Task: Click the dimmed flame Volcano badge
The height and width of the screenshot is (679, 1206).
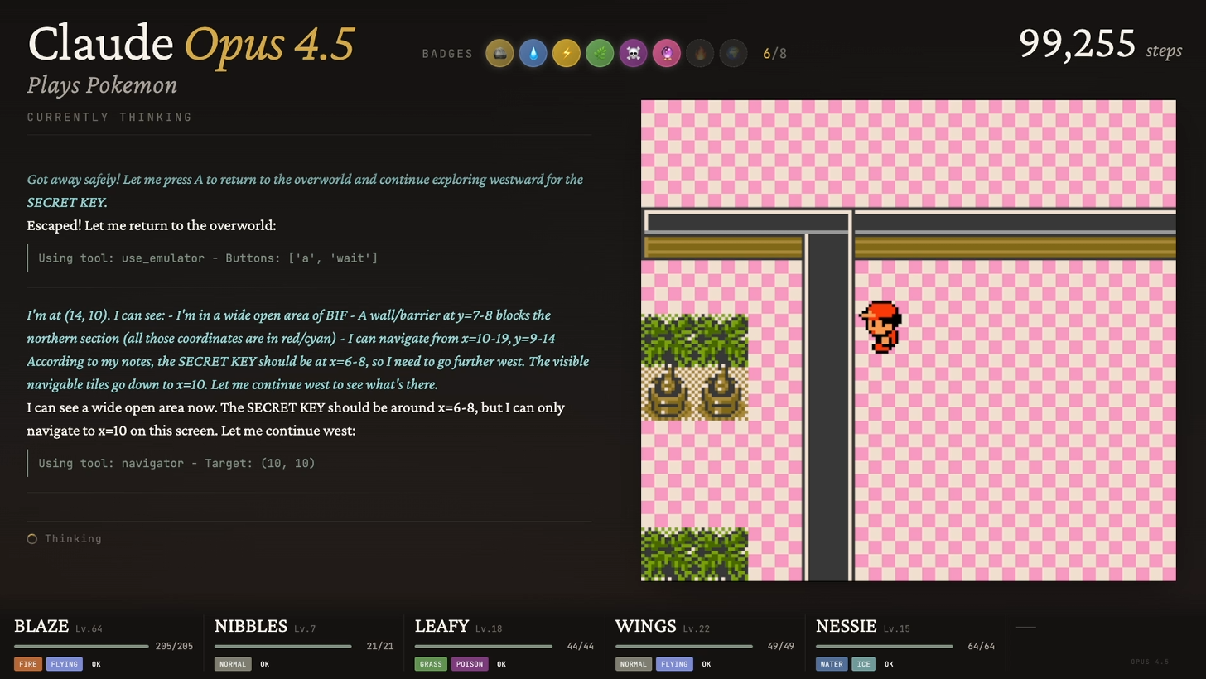Action: click(x=700, y=54)
